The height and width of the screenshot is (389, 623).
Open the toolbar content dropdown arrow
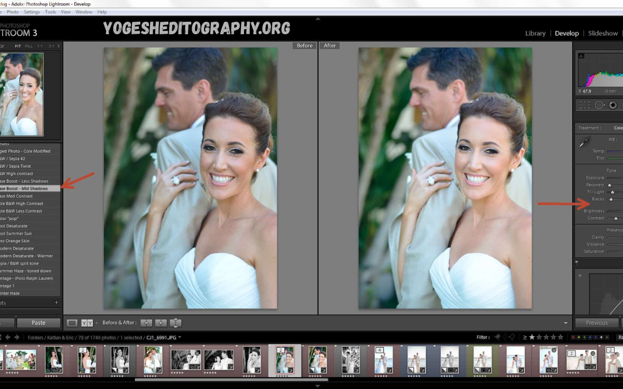pyautogui.click(x=565, y=323)
